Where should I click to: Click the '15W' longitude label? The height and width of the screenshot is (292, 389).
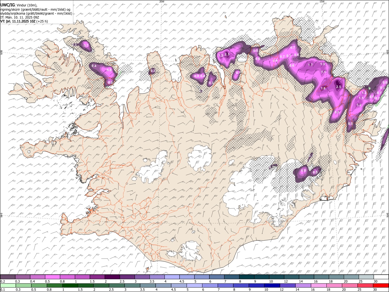(322, 2)
